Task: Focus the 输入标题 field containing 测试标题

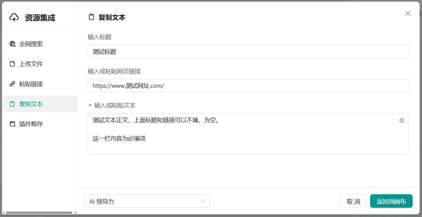Action: point(248,51)
